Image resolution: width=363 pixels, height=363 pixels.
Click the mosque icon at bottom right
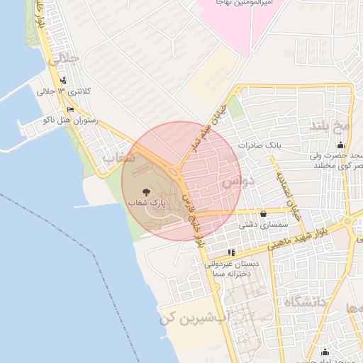325,352
